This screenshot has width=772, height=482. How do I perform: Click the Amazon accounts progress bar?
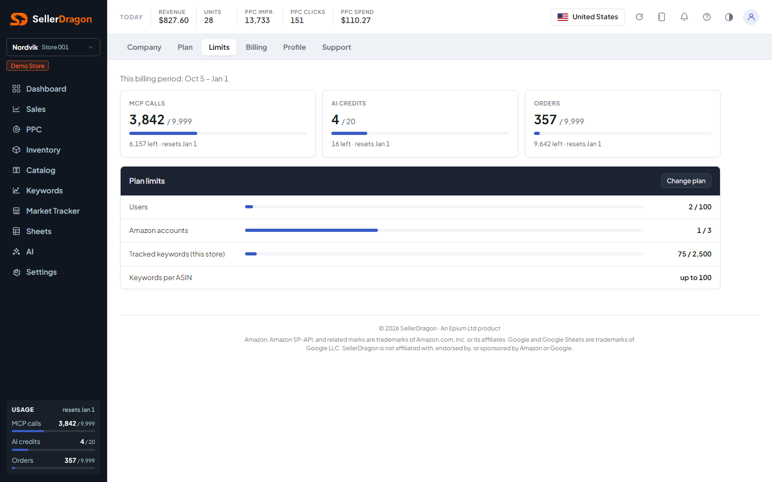coord(444,230)
